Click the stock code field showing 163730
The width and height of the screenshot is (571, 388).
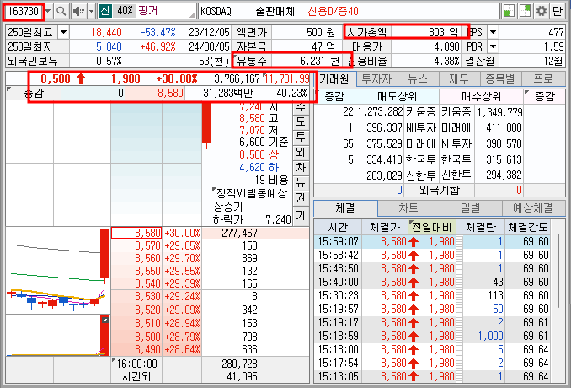point(24,11)
